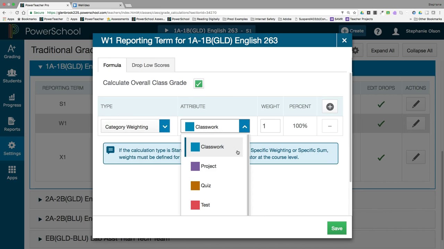This screenshot has width=444, height=249.
Task: Open the Students sidebar icon
Action: [12, 76]
